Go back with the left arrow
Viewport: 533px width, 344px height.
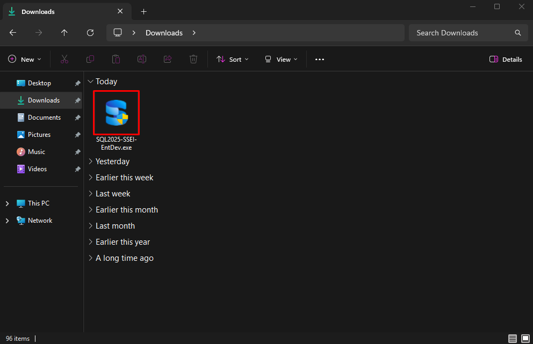pyautogui.click(x=13, y=33)
